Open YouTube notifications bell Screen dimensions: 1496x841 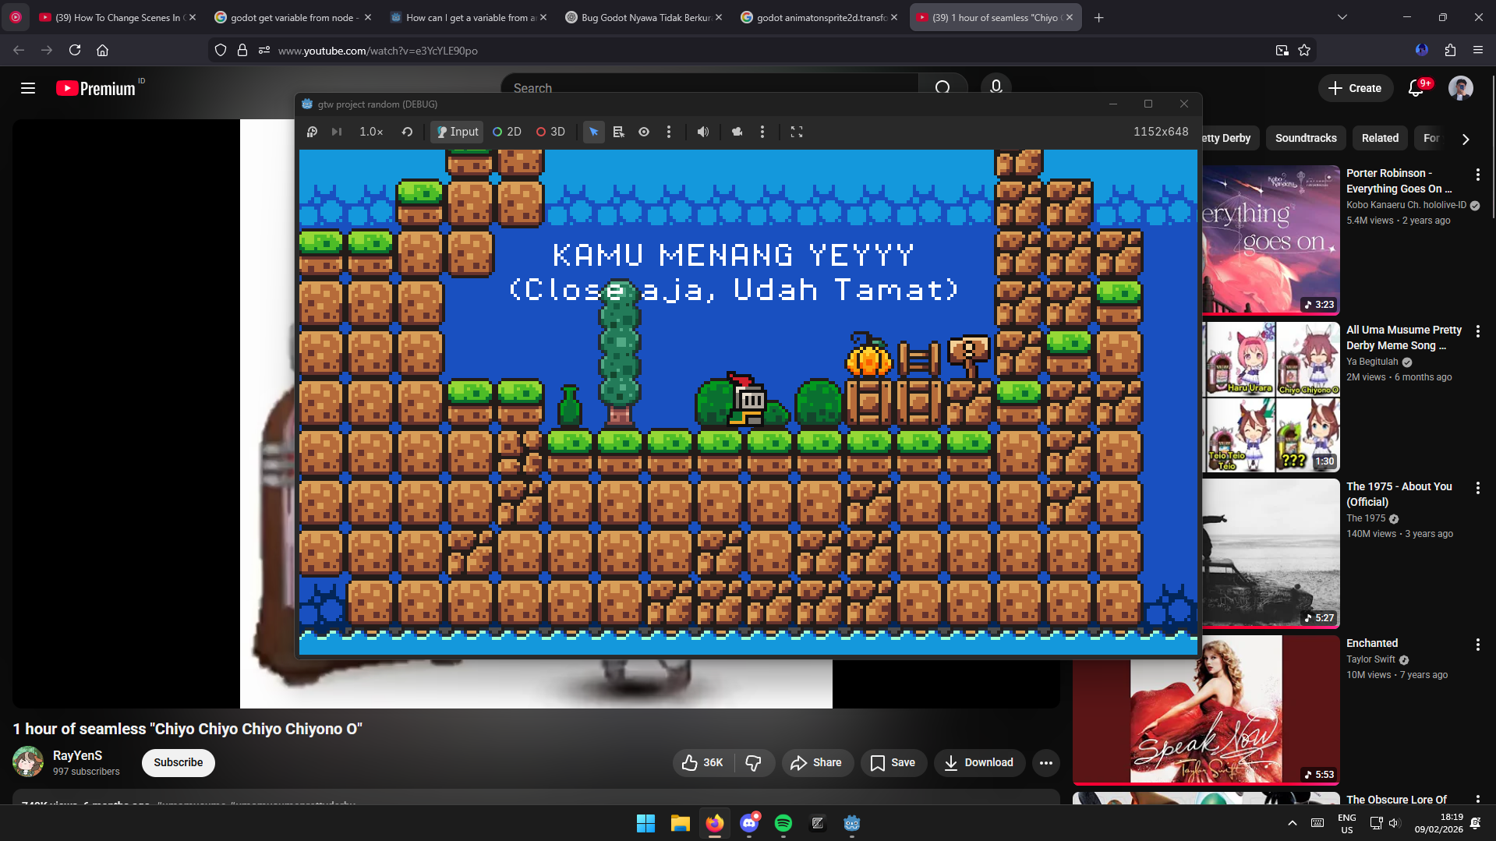[x=1416, y=88]
